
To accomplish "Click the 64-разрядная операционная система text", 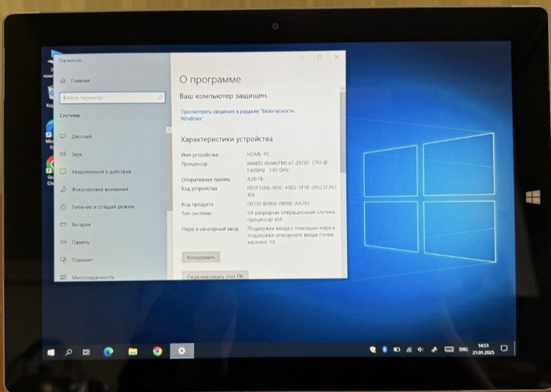I will [x=292, y=215].
